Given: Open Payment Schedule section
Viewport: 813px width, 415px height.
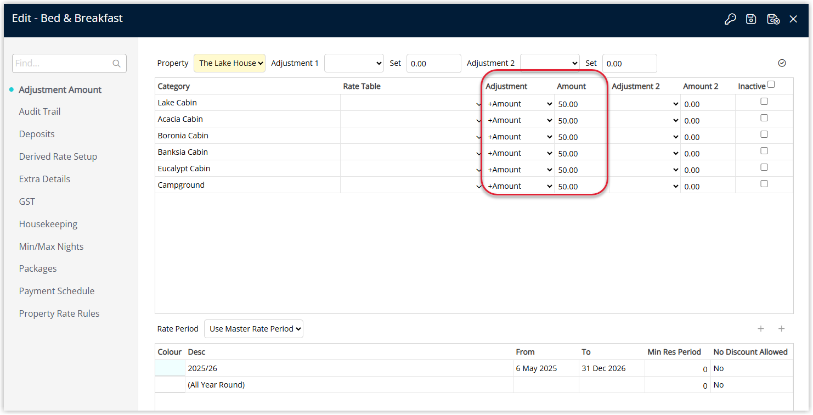Looking at the screenshot, I should tap(57, 291).
